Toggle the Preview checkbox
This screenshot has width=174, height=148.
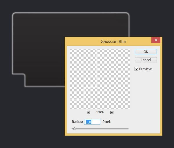136,69
